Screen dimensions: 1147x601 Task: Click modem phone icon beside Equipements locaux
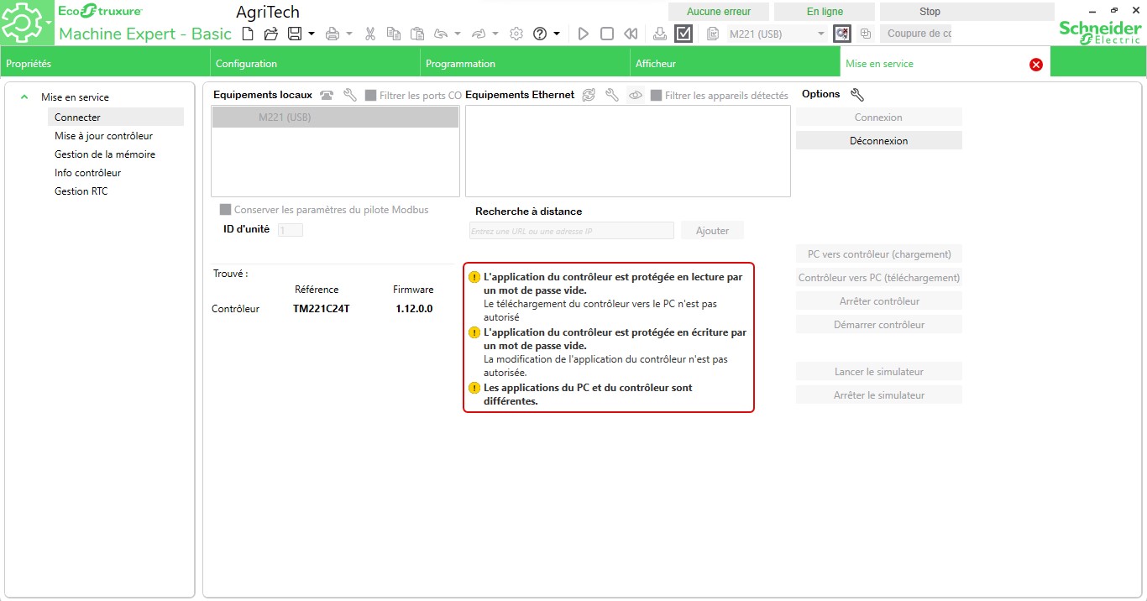pyautogui.click(x=327, y=96)
